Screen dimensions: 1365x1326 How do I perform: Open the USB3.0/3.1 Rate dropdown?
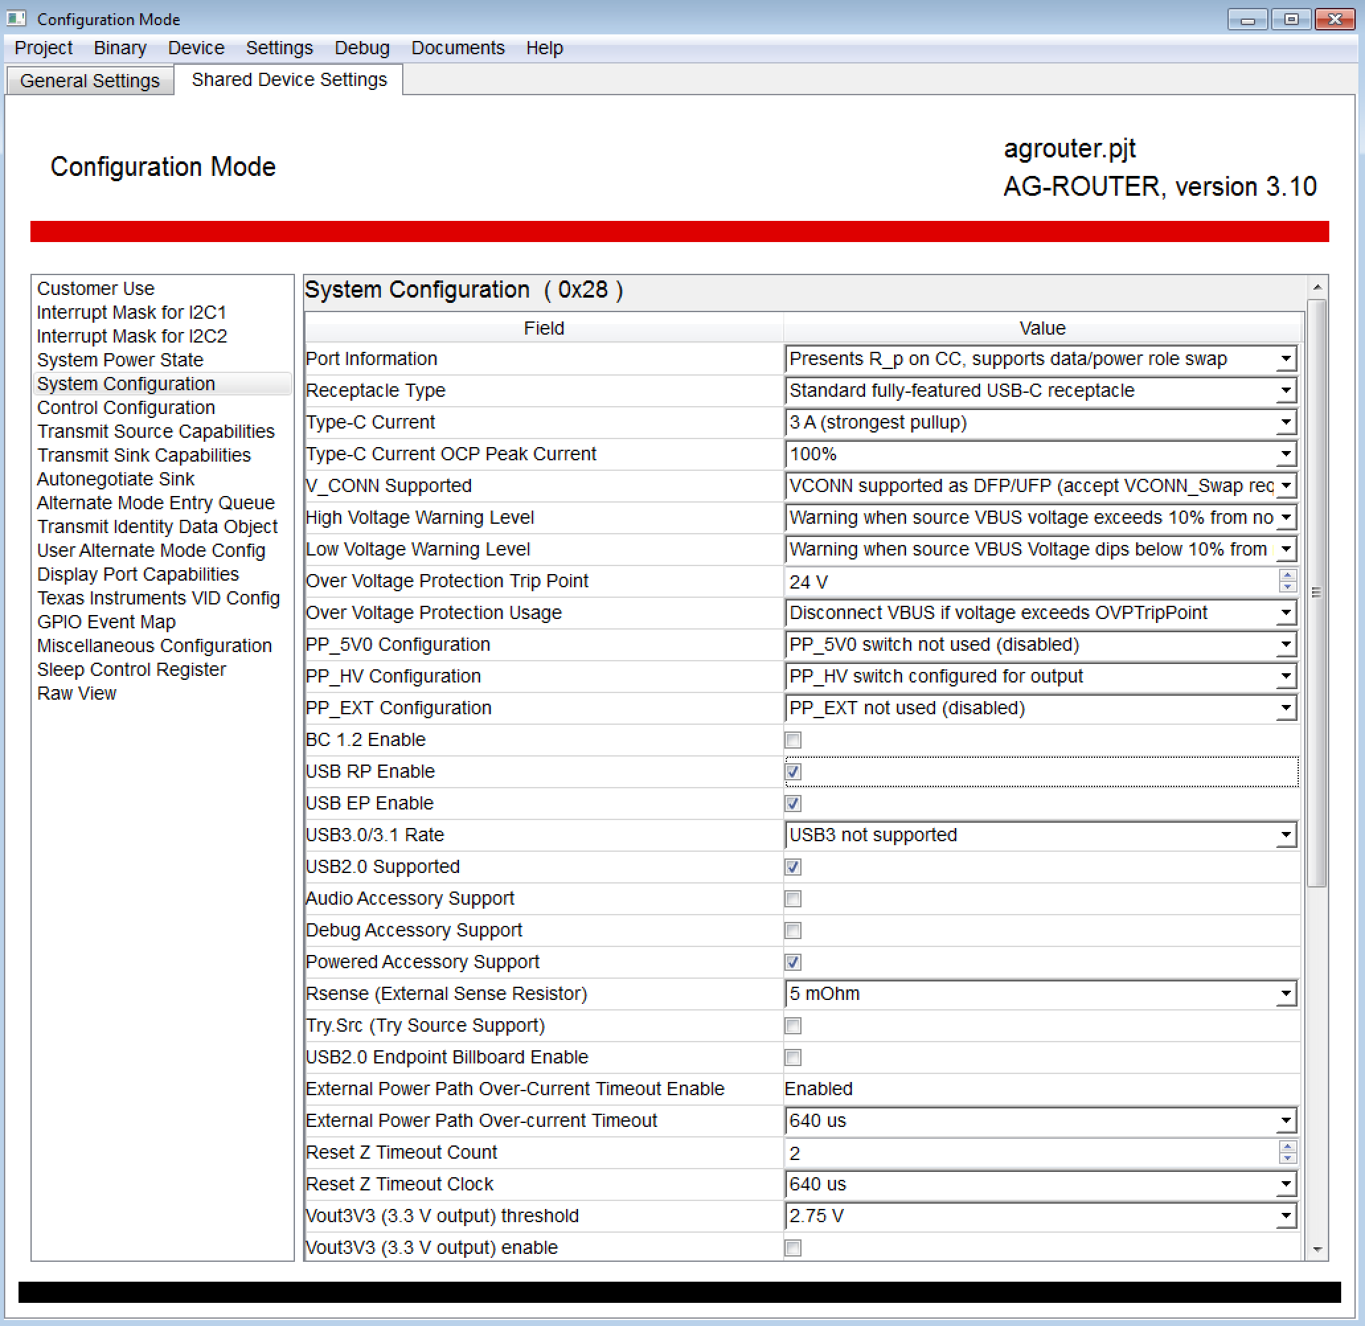click(1286, 835)
